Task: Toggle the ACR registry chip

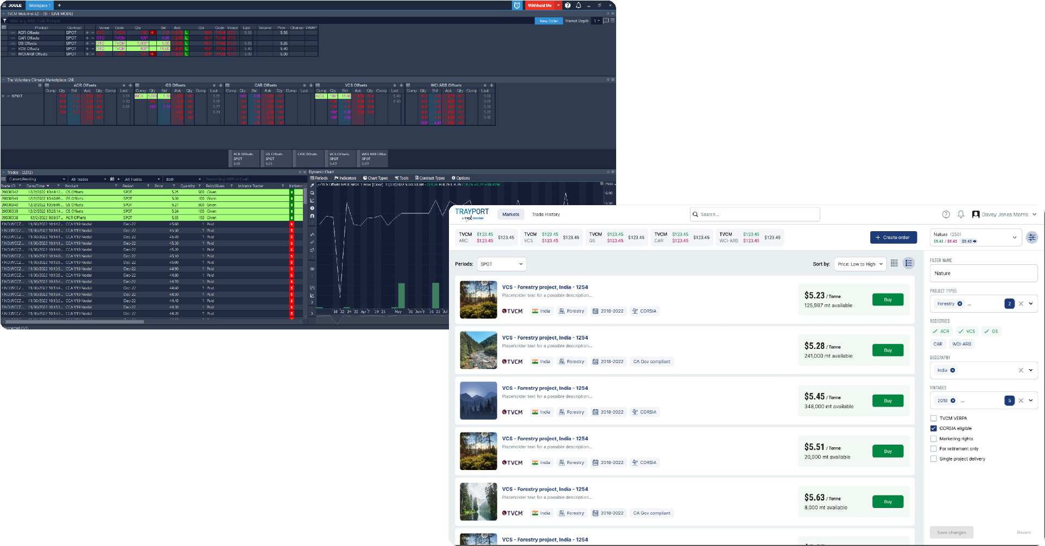Action: tap(941, 331)
